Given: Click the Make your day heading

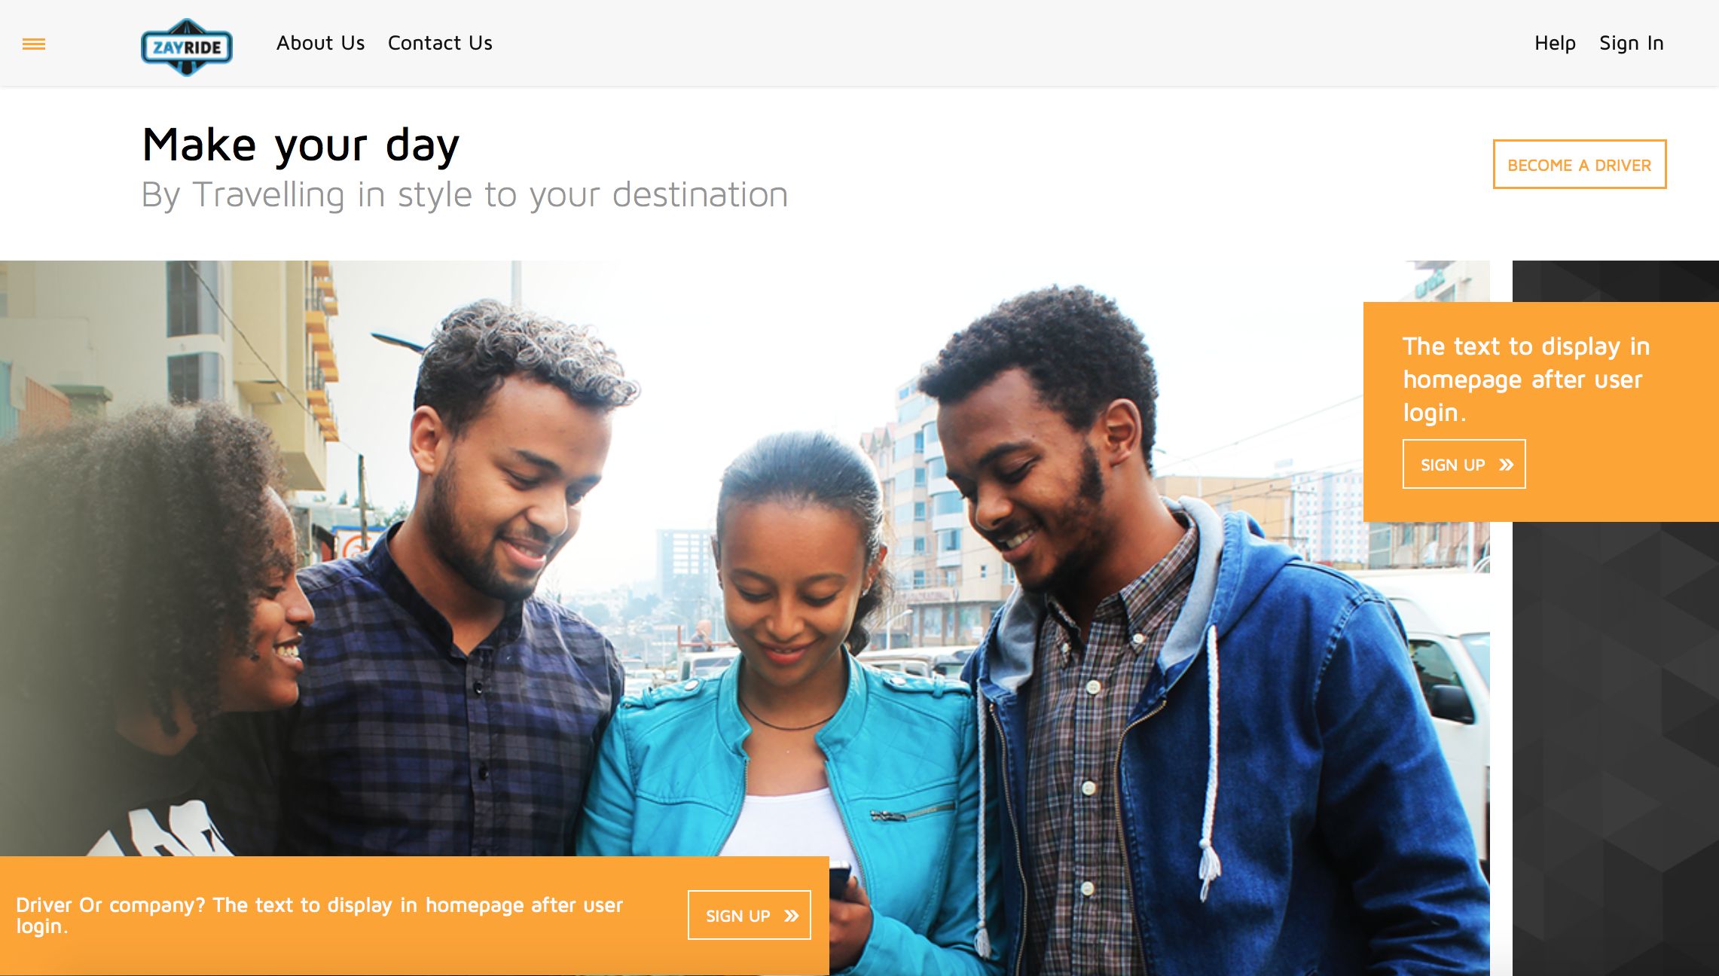Looking at the screenshot, I should tap(301, 145).
